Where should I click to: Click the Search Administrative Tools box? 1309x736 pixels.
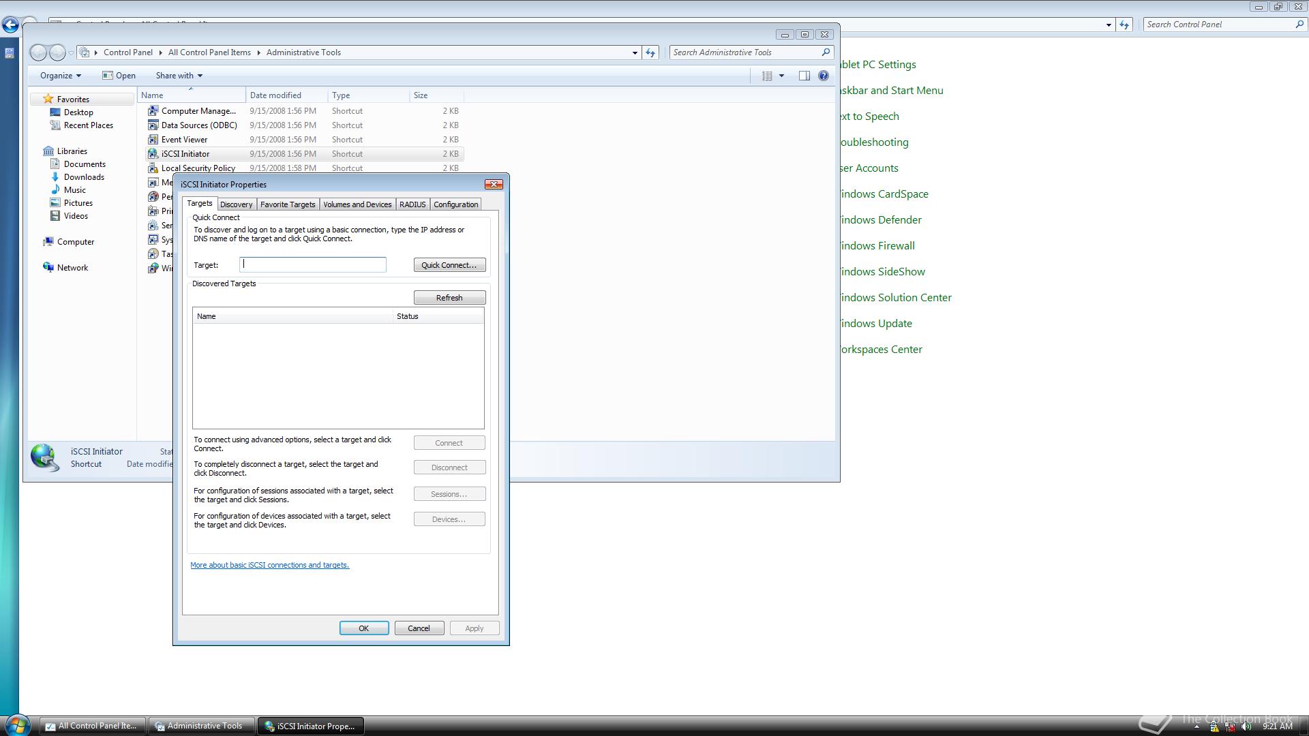point(745,52)
